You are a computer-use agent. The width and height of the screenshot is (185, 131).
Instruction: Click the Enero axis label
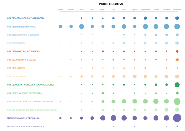pos(60,10)
